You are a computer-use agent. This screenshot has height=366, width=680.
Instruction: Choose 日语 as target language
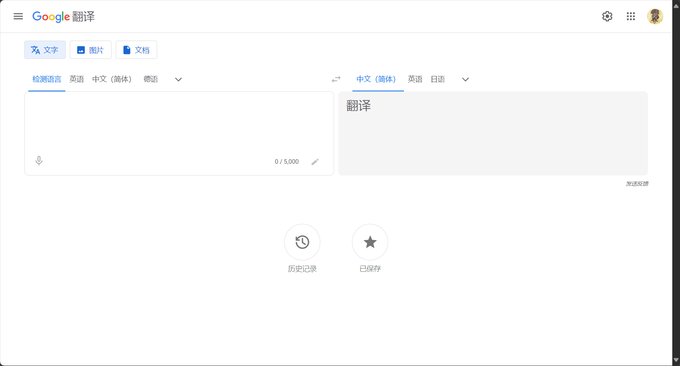click(438, 79)
